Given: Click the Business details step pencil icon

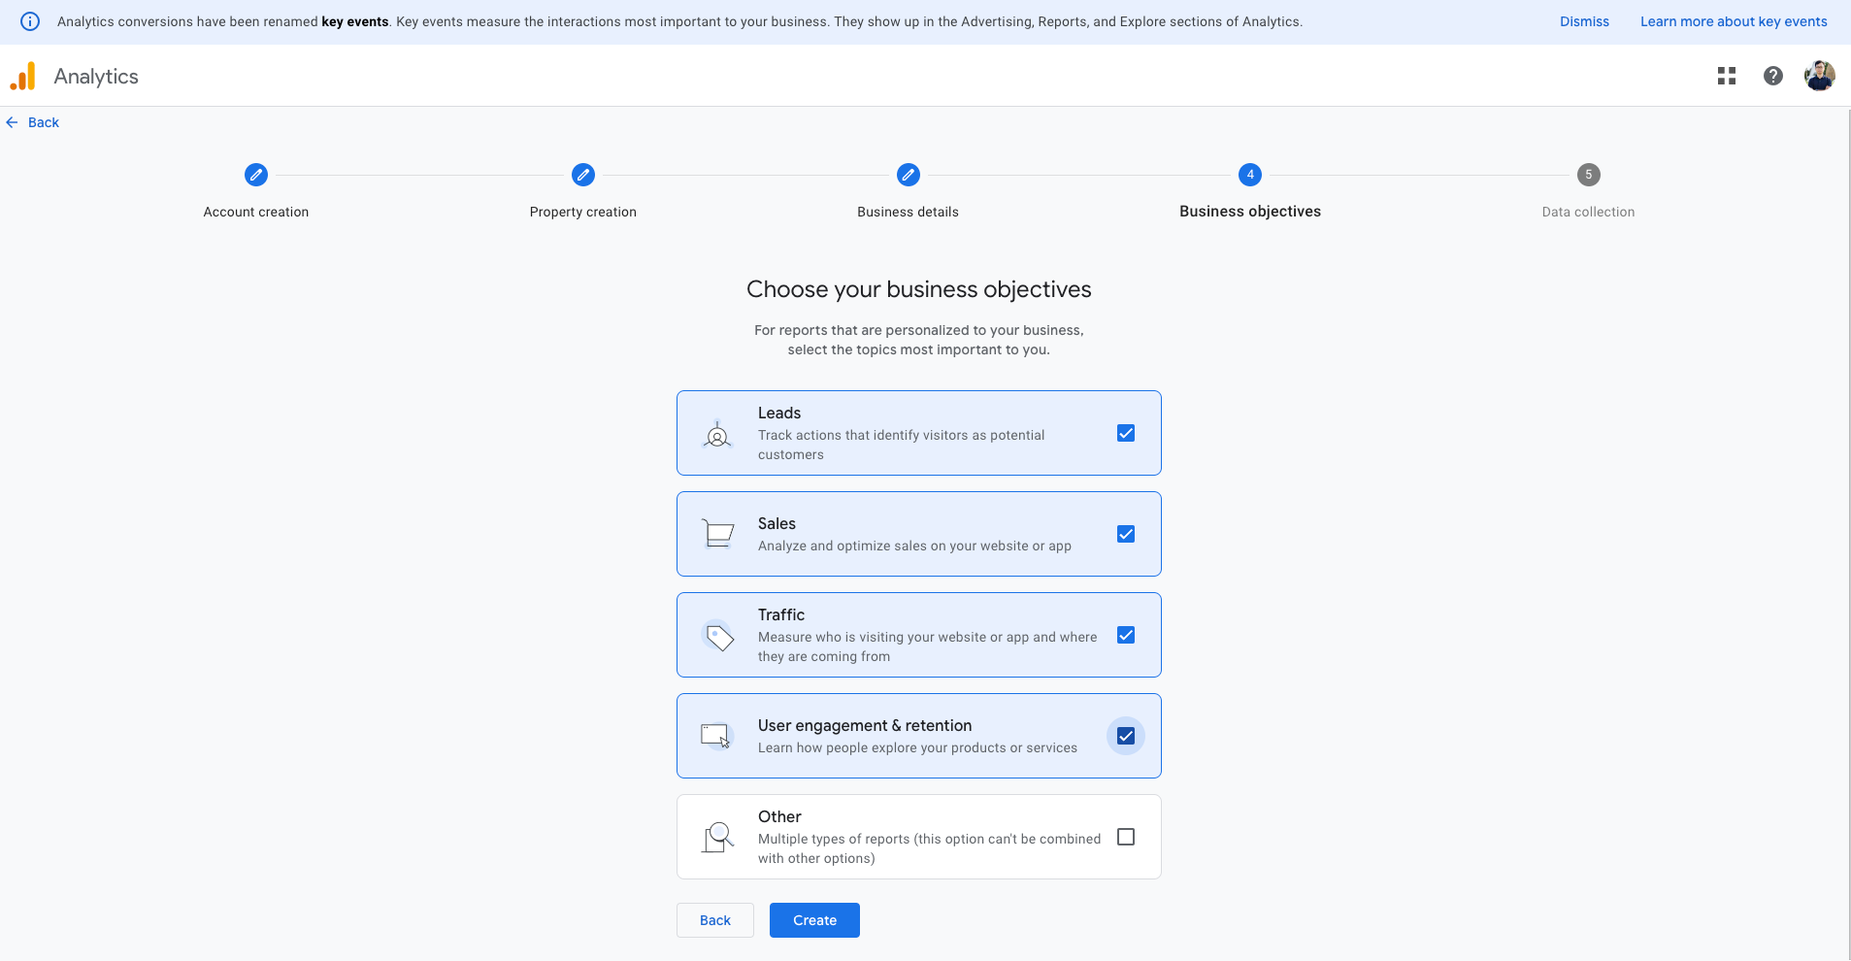Looking at the screenshot, I should pyautogui.click(x=909, y=175).
